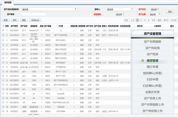
Task: Expand the 使用人 dropdown
Action: [x=120, y=9]
